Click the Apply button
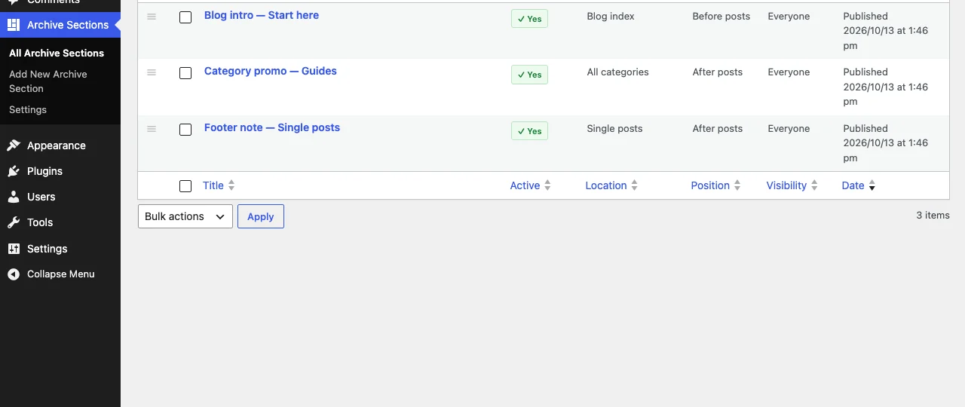The image size is (965, 407). pos(261,216)
